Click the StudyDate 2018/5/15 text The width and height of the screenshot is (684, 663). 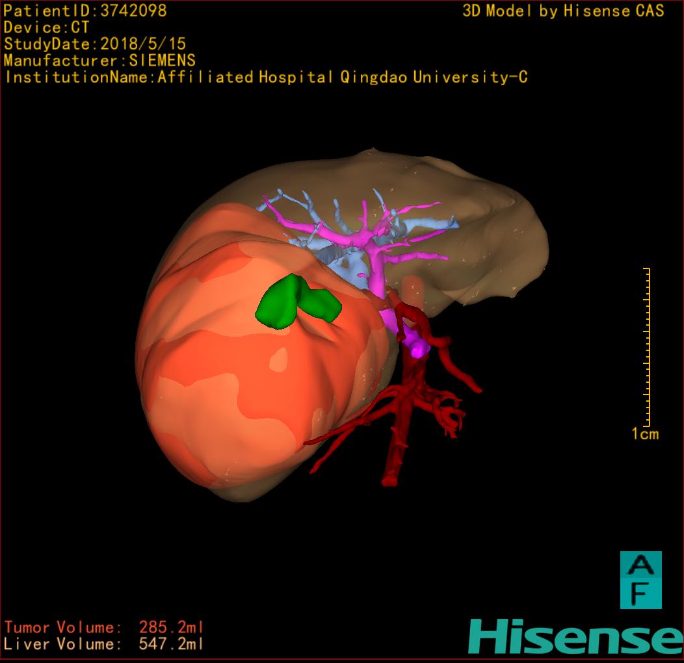pos(95,44)
